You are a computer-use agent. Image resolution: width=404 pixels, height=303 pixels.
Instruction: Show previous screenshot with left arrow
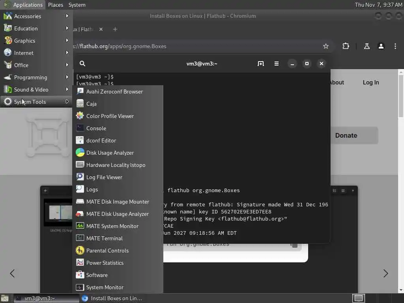[x=12, y=273]
